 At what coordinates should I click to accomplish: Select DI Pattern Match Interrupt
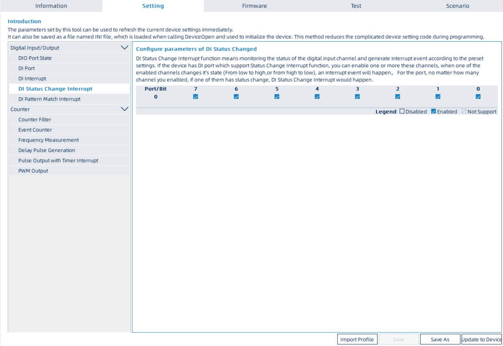[x=49, y=99]
